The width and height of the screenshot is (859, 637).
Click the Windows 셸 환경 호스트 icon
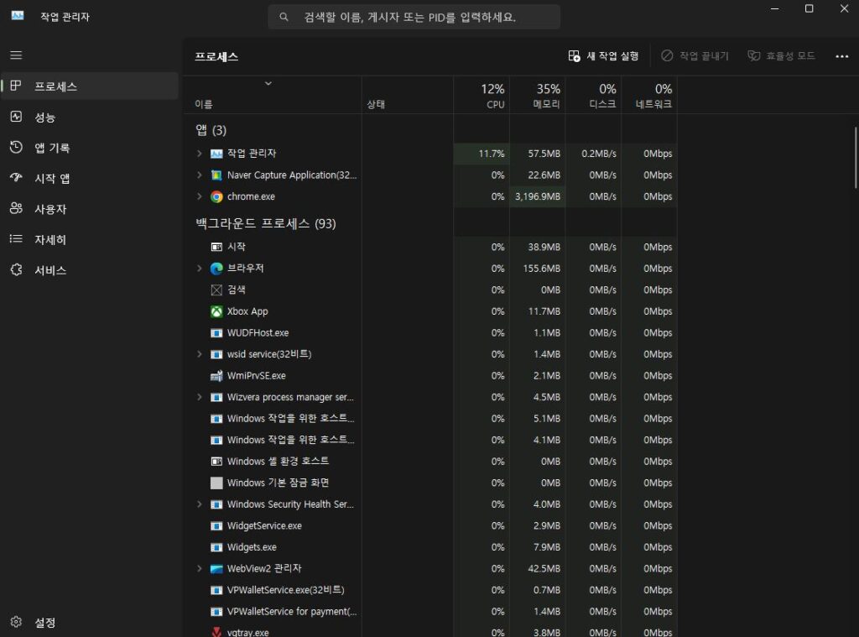tap(216, 462)
